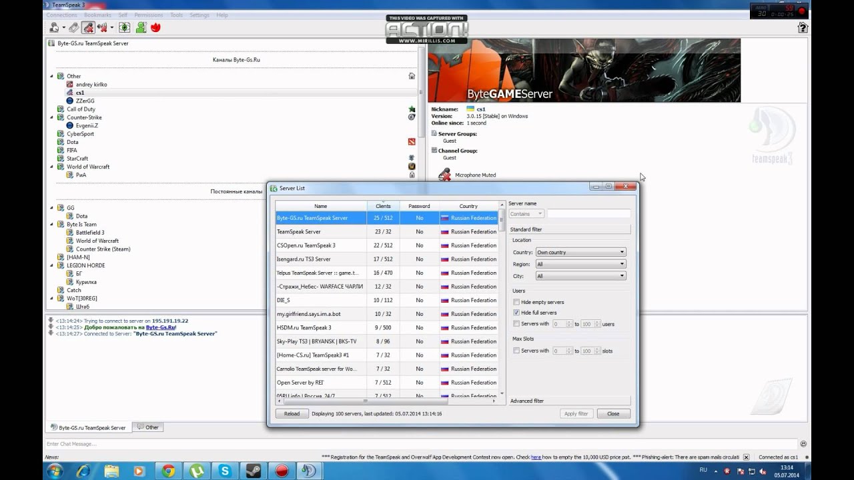
Task: Collapse the World of Warcraft channel
Action: [x=52, y=167]
